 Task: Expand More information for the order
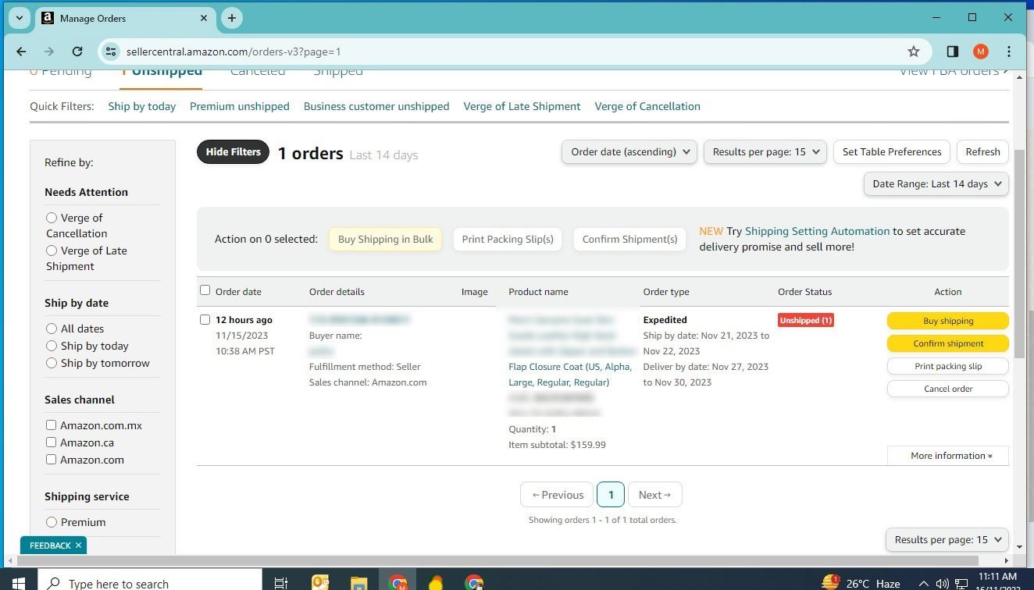point(947,456)
